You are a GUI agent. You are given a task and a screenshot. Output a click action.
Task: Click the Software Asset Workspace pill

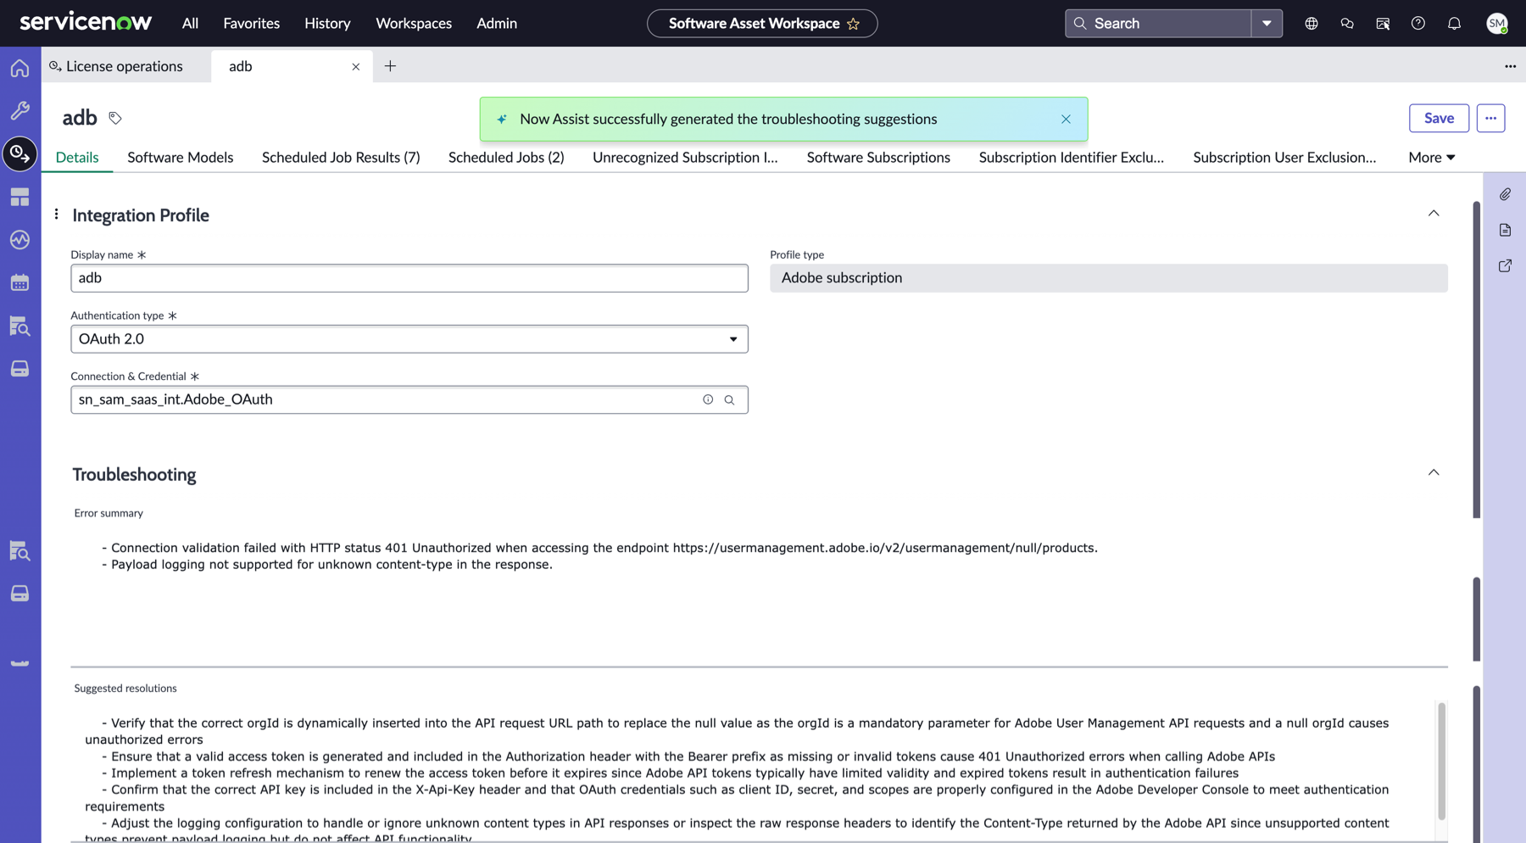click(762, 24)
